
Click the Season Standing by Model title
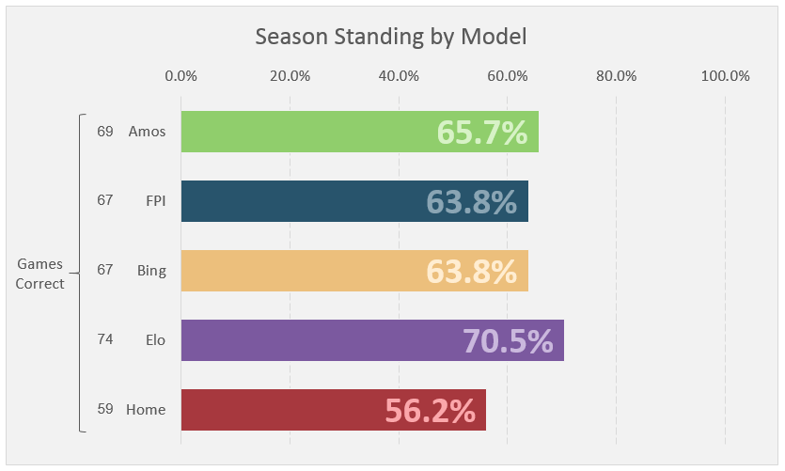[391, 37]
